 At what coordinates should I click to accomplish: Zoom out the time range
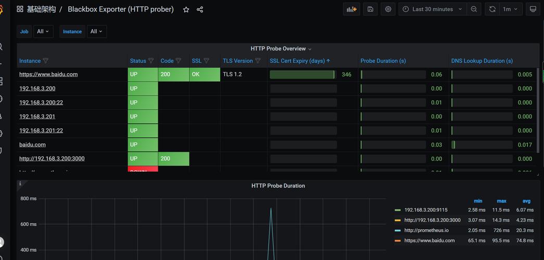click(x=474, y=9)
